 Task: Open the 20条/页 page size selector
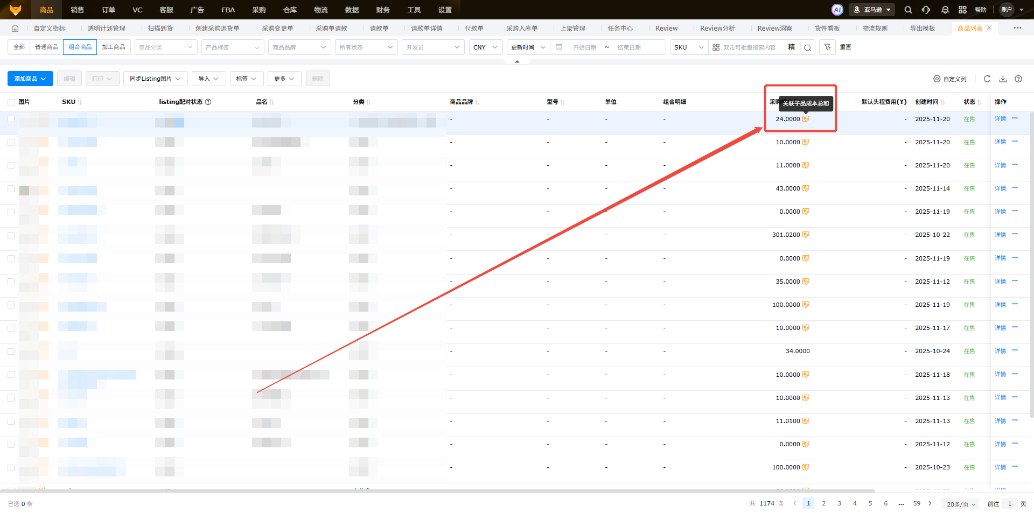961,504
